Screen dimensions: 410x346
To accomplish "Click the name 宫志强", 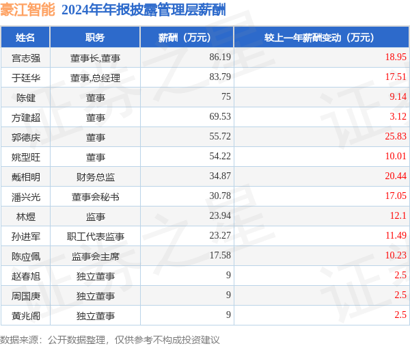I will click(x=26, y=58).
